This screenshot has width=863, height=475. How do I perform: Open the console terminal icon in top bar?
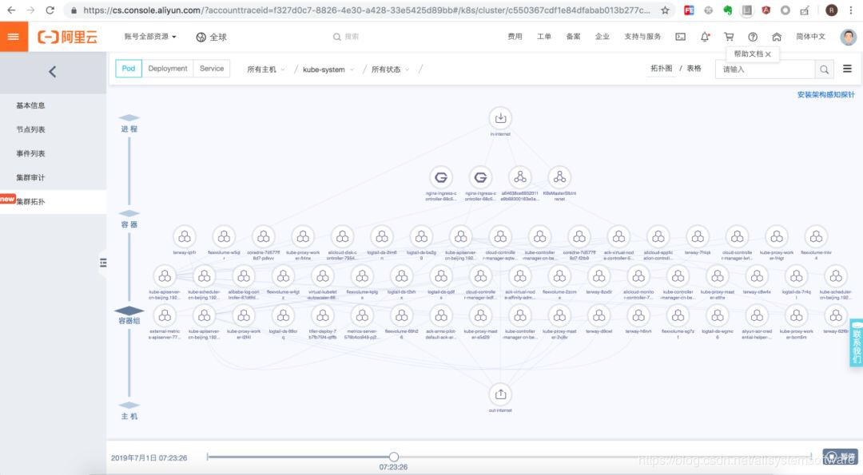(x=680, y=36)
